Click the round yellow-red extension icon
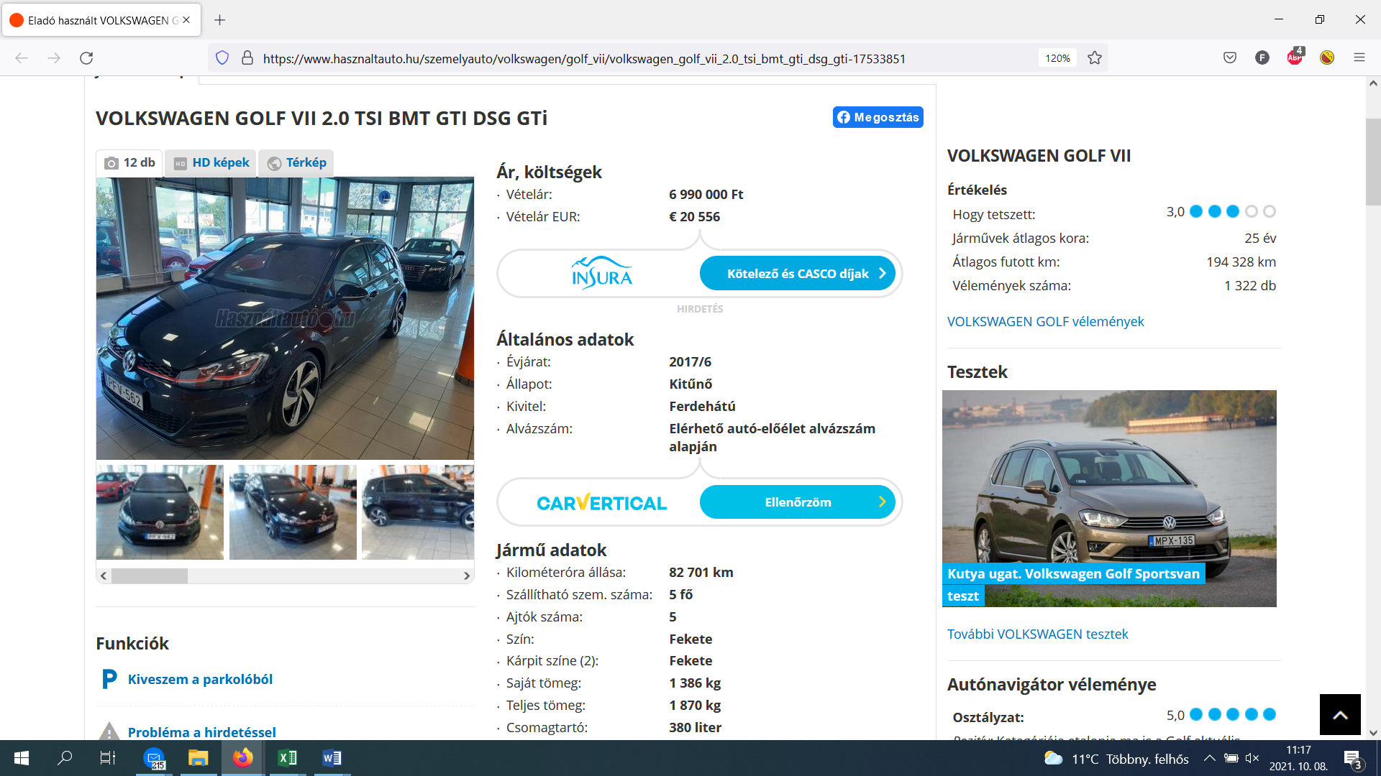The width and height of the screenshot is (1381, 776). pyautogui.click(x=1327, y=57)
